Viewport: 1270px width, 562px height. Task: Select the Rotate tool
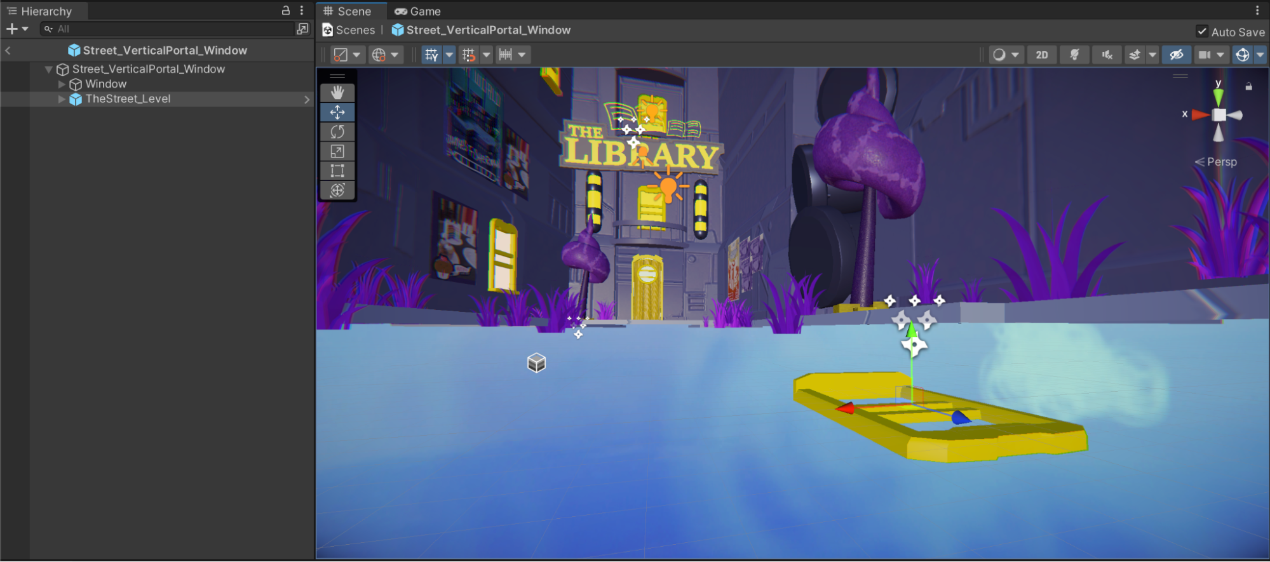click(337, 132)
